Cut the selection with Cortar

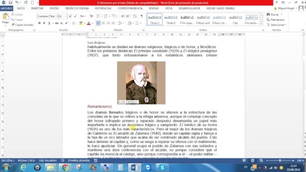pyautogui.click(x=17, y=15)
